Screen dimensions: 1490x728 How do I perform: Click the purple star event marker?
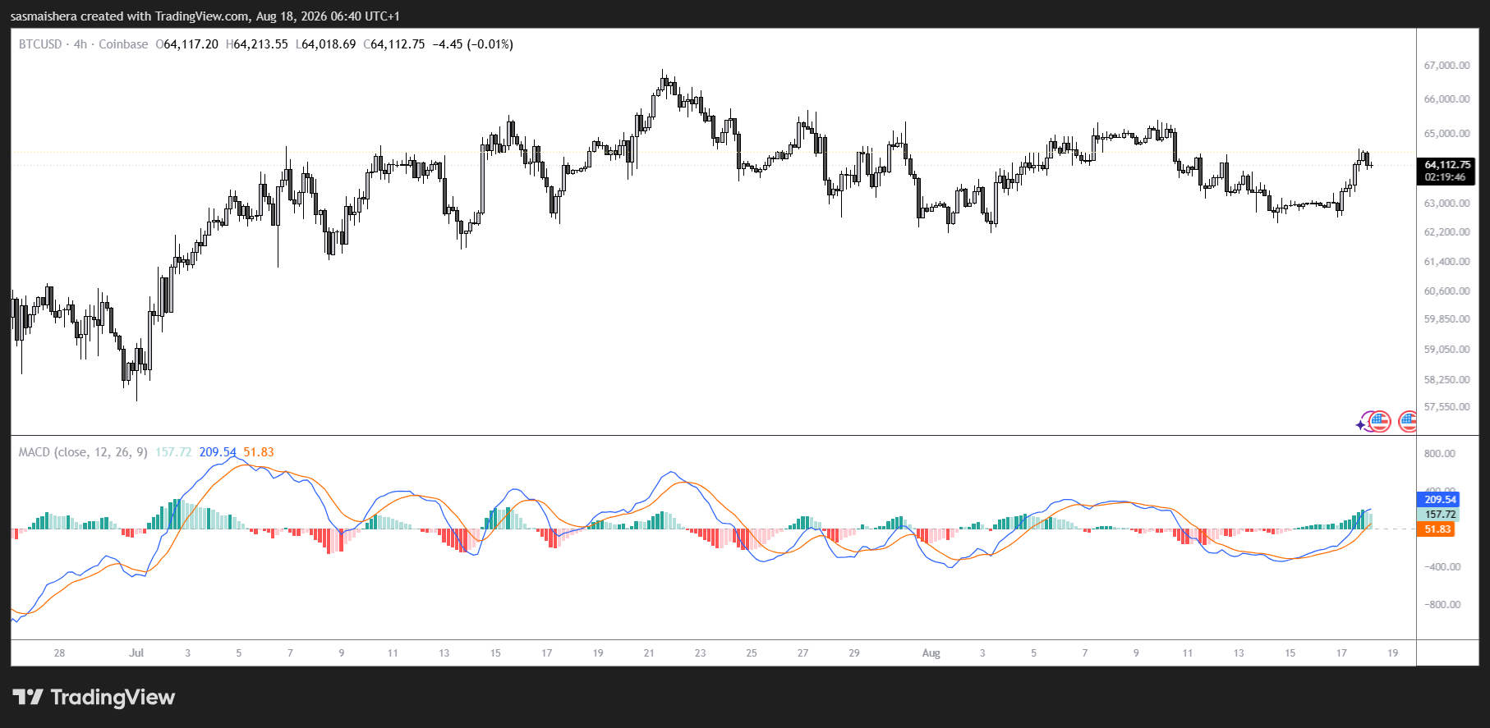[1362, 424]
